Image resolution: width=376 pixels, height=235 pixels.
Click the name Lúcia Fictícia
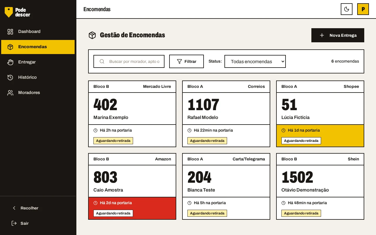[296, 117]
